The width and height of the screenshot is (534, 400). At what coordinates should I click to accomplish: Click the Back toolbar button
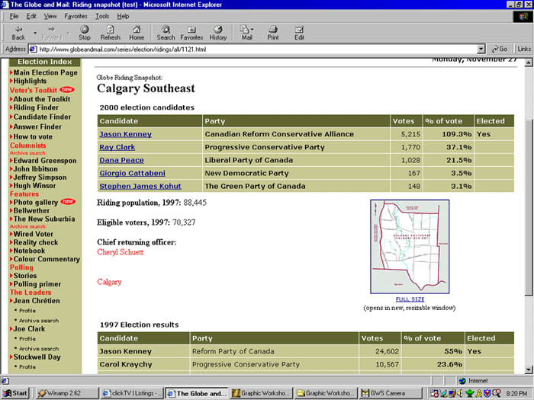click(18, 33)
